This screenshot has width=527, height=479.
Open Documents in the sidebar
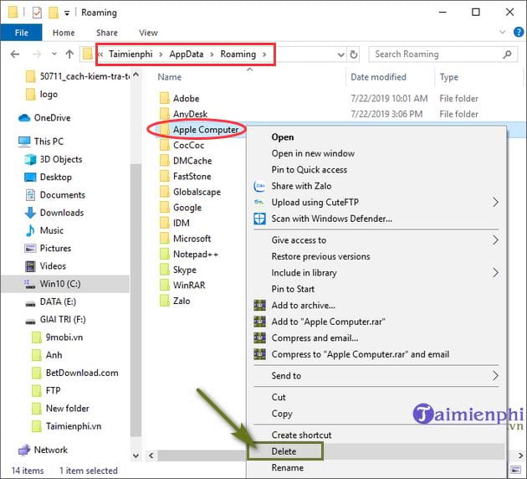[54, 195]
